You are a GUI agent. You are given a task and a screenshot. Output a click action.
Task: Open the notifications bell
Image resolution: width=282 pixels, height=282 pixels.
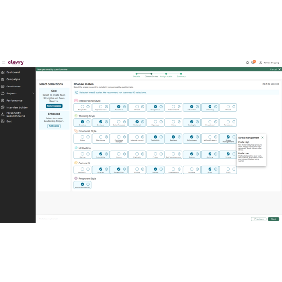pos(247,63)
